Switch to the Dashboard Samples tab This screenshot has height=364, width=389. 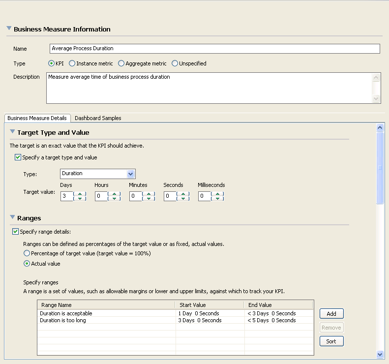(98, 118)
